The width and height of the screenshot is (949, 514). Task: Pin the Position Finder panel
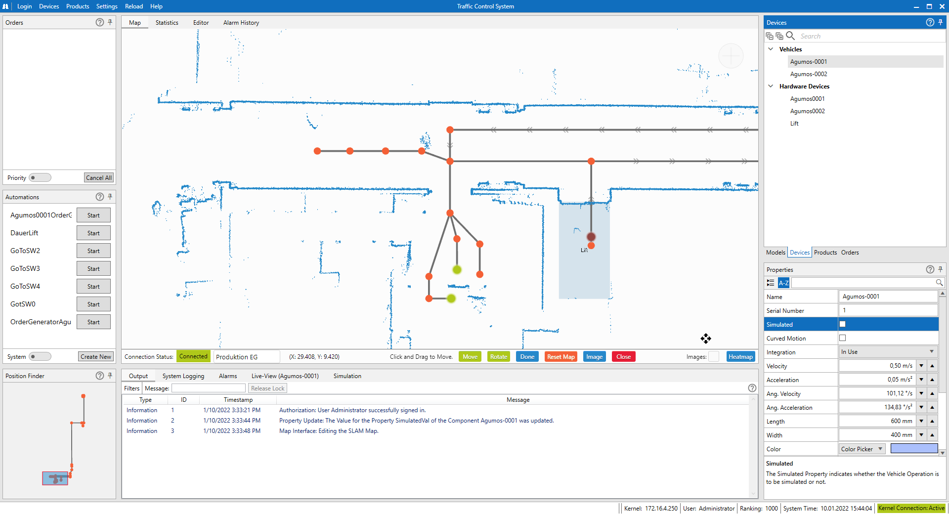click(x=110, y=376)
